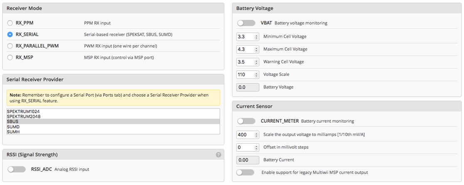Select the RX_PPM receiver mode radio
464x185 pixels.
tap(10, 23)
